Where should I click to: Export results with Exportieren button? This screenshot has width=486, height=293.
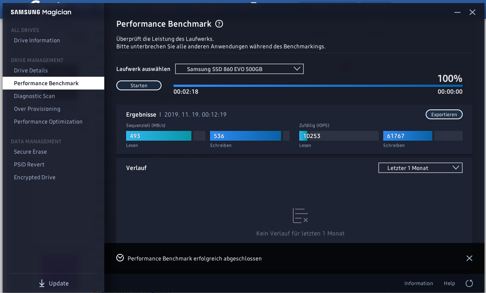tap(444, 114)
